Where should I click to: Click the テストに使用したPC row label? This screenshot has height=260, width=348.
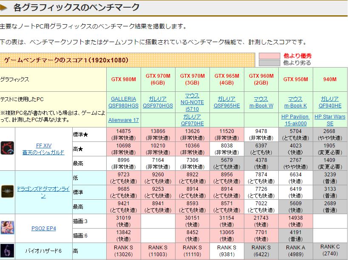point(22,99)
